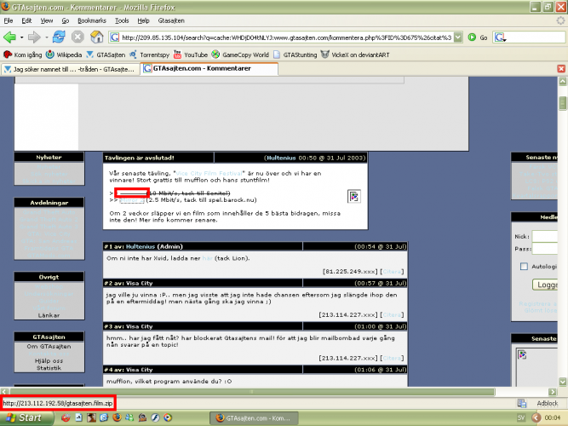Click the broken image in Senaste panel
Viewport: 568px width, 426px height.
click(522, 354)
